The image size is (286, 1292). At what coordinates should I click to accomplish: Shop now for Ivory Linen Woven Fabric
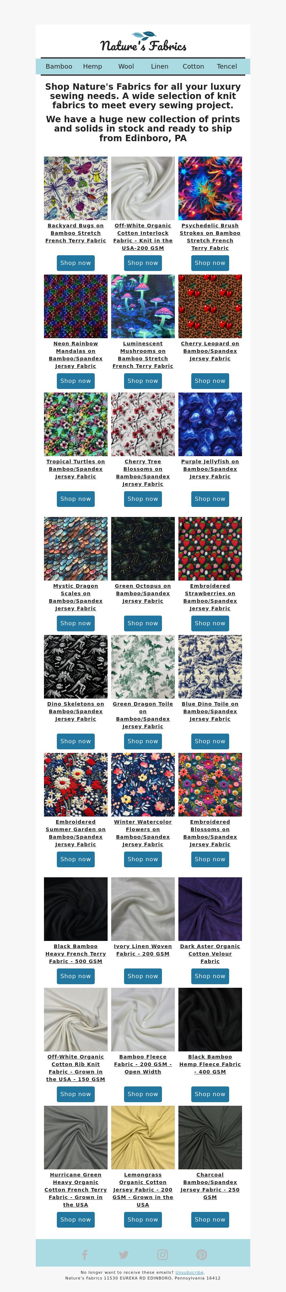pyautogui.click(x=143, y=976)
